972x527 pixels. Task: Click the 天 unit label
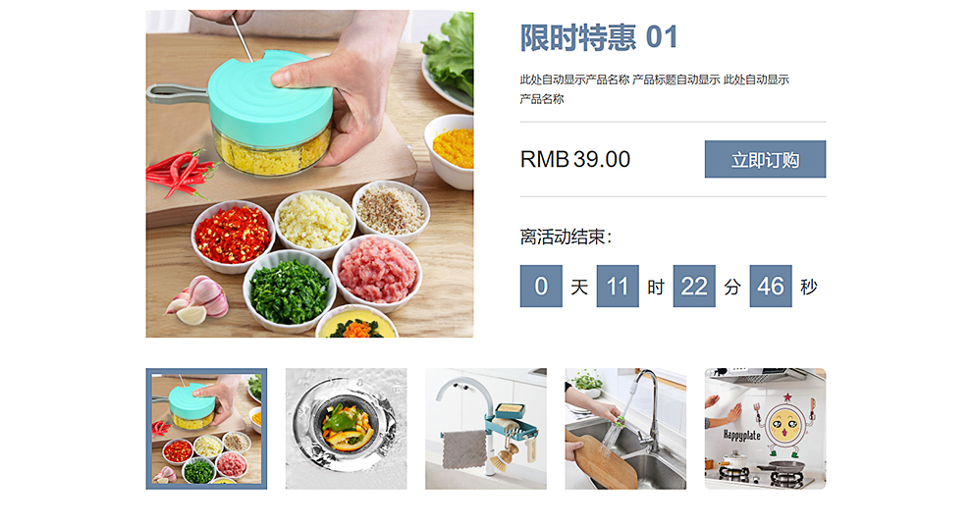tap(579, 287)
